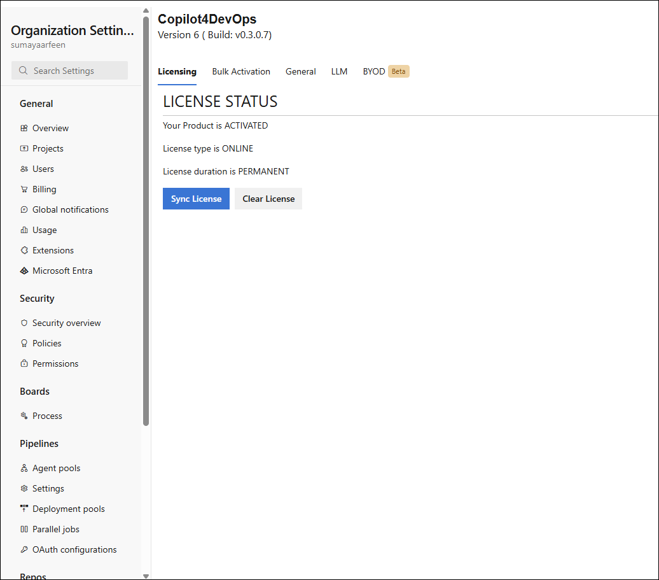Click sidebar scrollbar down arrow
The height and width of the screenshot is (580, 659).
pos(146,576)
